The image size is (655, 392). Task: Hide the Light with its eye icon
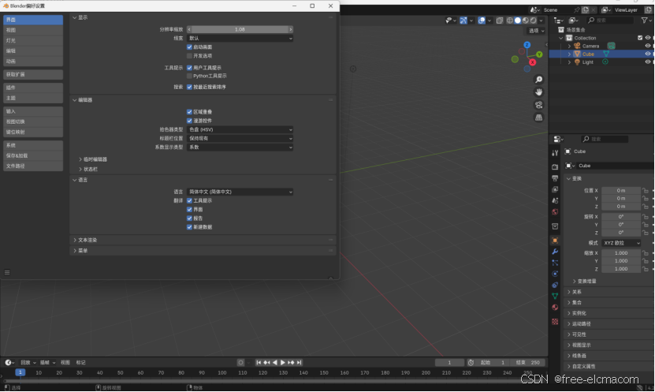click(x=647, y=62)
